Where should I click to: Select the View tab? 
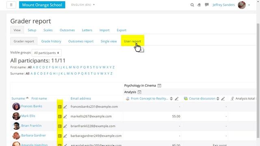click(17, 30)
